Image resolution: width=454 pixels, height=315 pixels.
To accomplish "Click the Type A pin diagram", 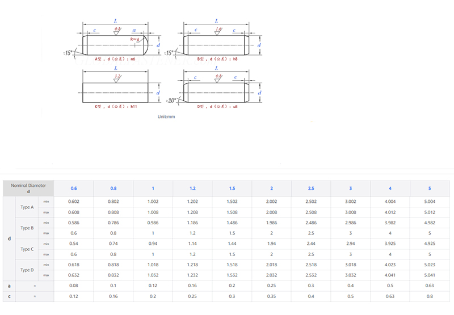I will (116, 43).
